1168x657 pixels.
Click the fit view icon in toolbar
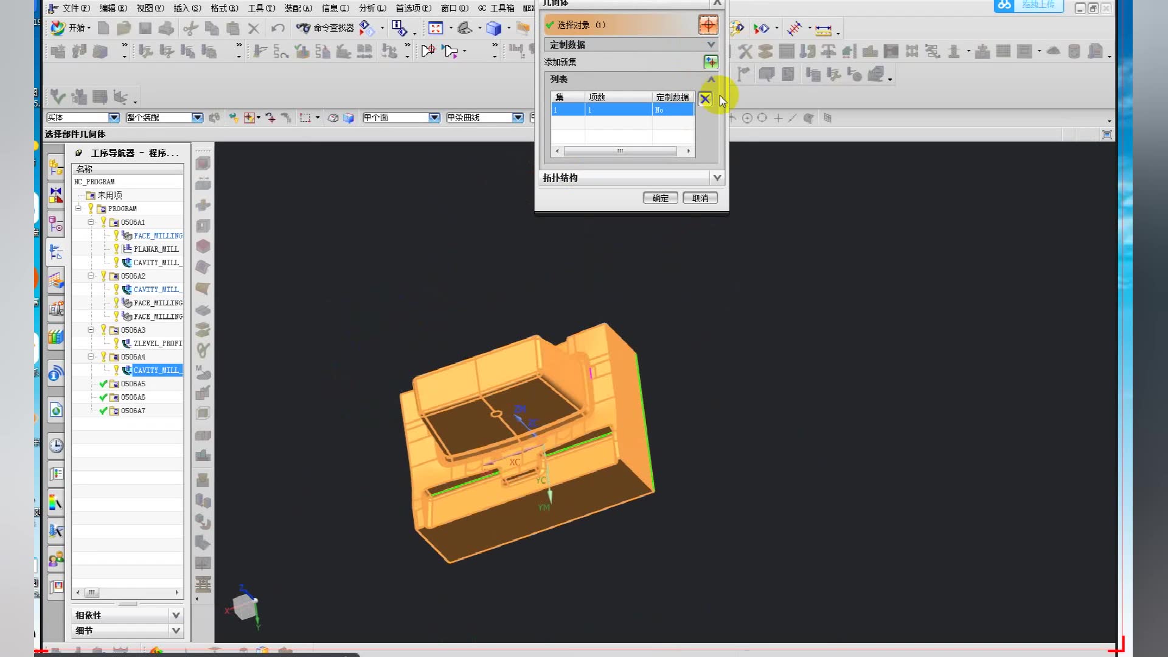[x=436, y=28]
